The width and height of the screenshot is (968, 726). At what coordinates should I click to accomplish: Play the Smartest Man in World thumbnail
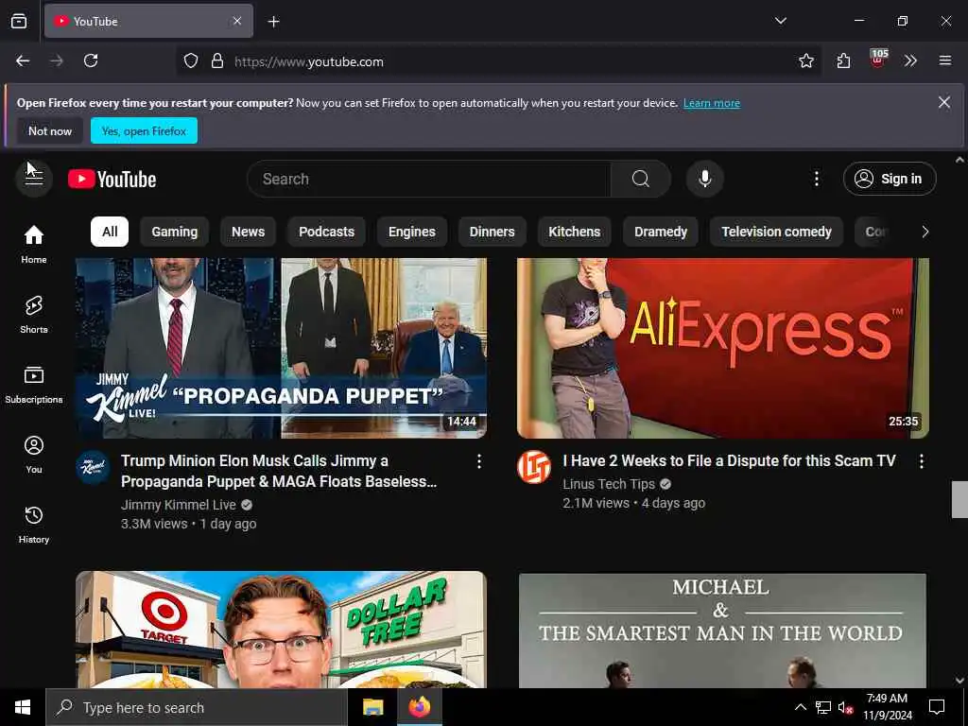tap(722, 631)
